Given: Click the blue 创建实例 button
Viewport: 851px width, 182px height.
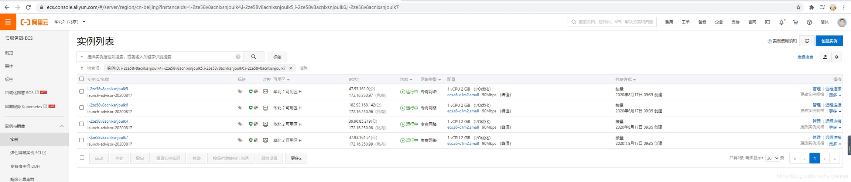Looking at the screenshot, I should coord(829,41).
